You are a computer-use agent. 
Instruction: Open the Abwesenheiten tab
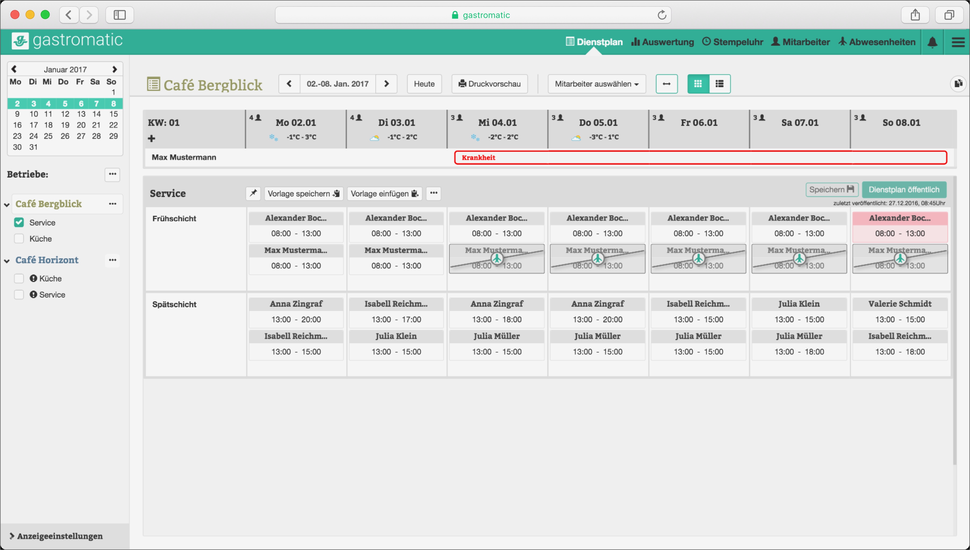pyautogui.click(x=877, y=42)
